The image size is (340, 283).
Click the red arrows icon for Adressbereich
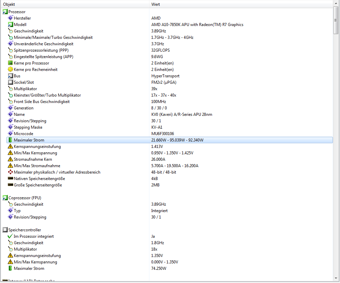coord(10,172)
